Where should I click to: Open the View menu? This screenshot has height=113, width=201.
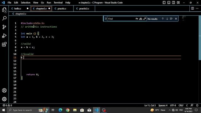tap(35, 3)
